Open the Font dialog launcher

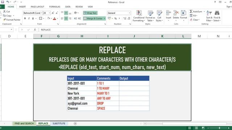point(58,24)
